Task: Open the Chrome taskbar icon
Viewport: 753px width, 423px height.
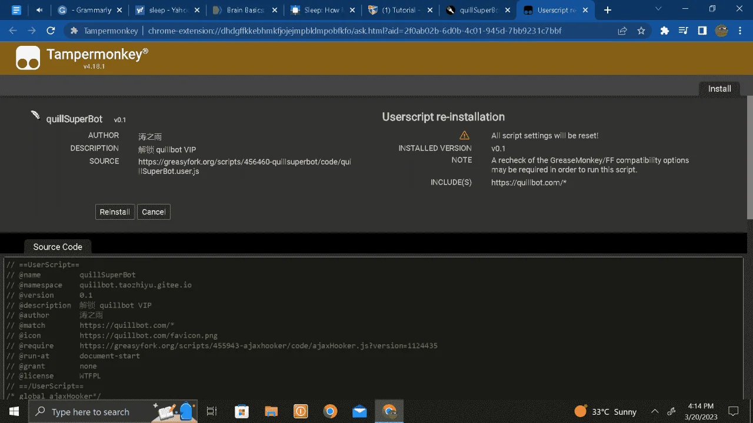Action: [330, 411]
